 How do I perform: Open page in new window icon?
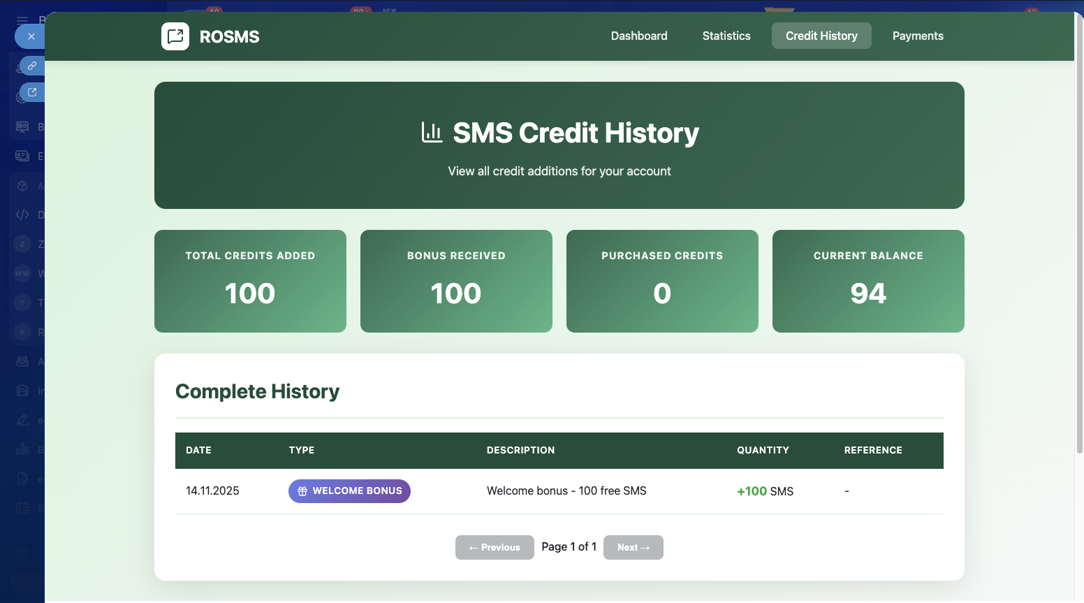click(32, 92)
